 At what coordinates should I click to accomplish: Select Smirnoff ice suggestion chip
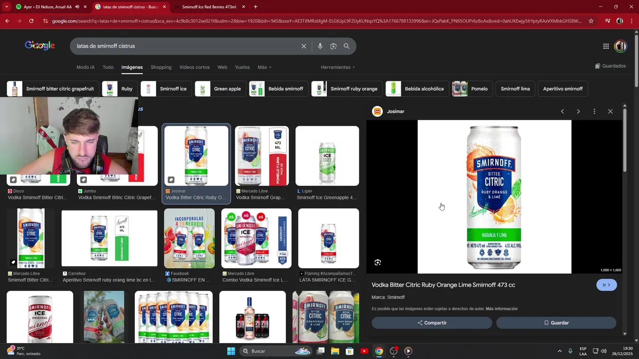[x=166, y=89]
